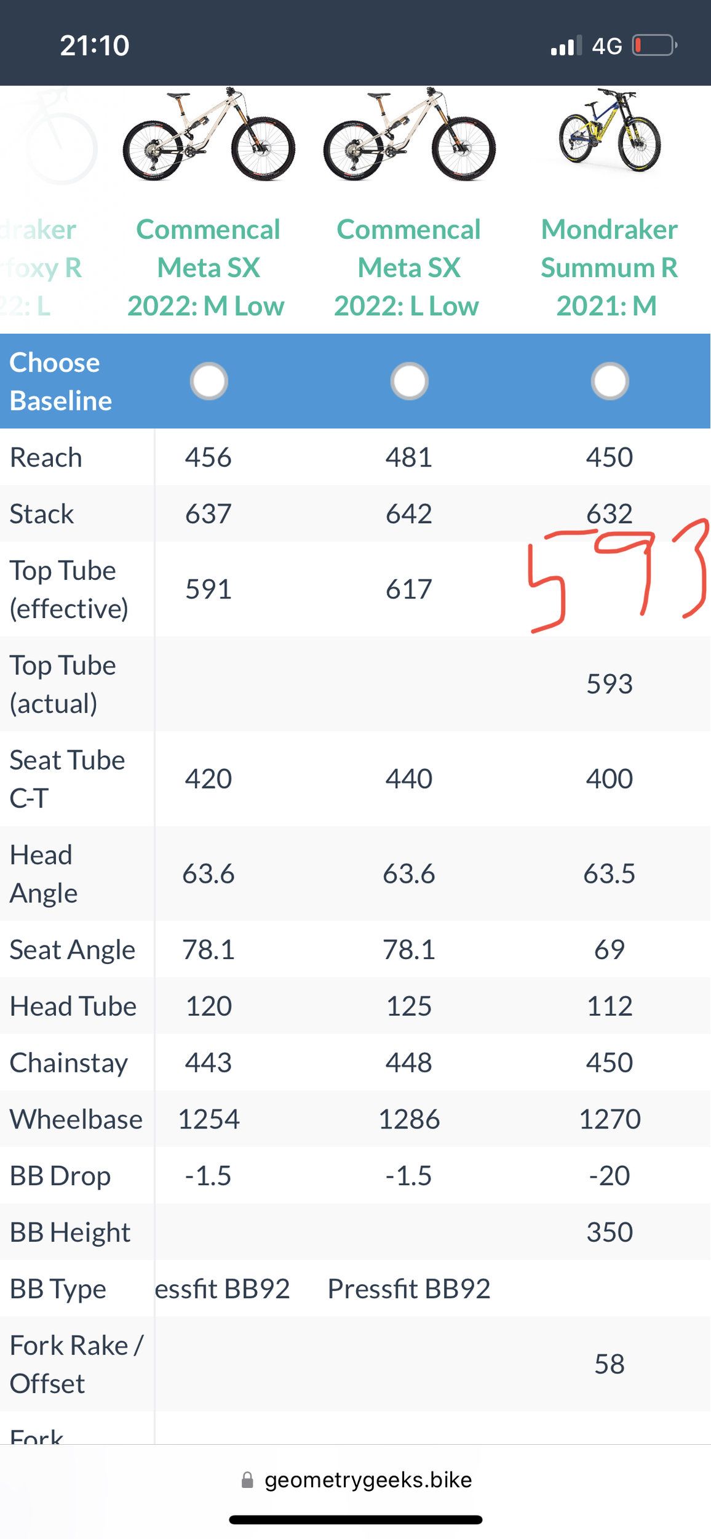Tap the Reach row label
The width and height of the screenshot is (711, 1539).
click(x=46, y=457)
